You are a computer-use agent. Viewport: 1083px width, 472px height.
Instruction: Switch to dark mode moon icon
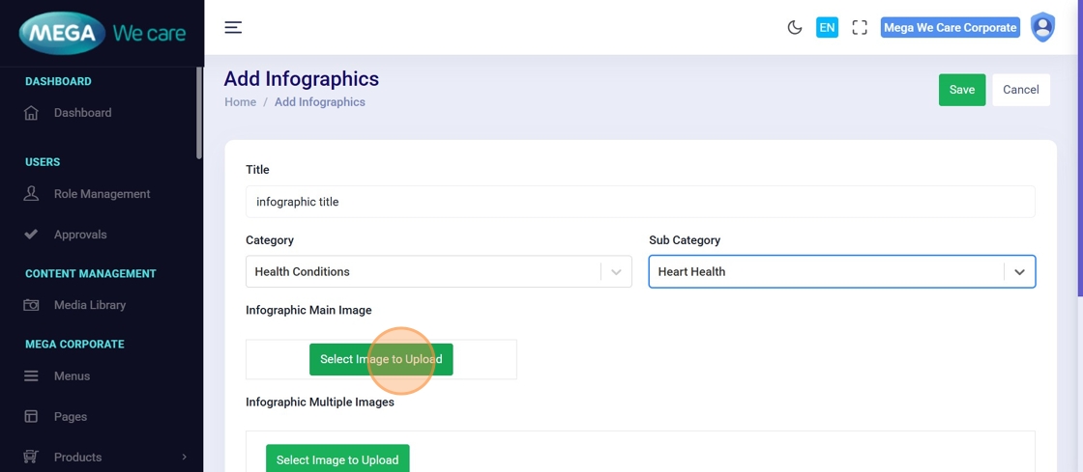pyautogui.click(x=795, y=28)
